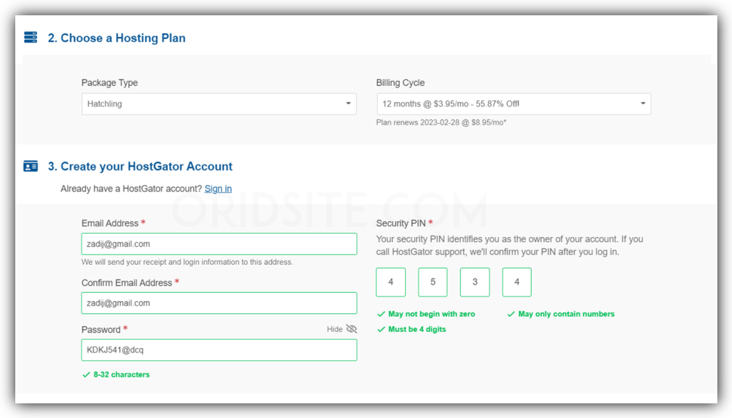This screenshot has width=732, height=418.
Task: Toggle the crossed-eye icon to hide password
Action: tap(352, 329)
